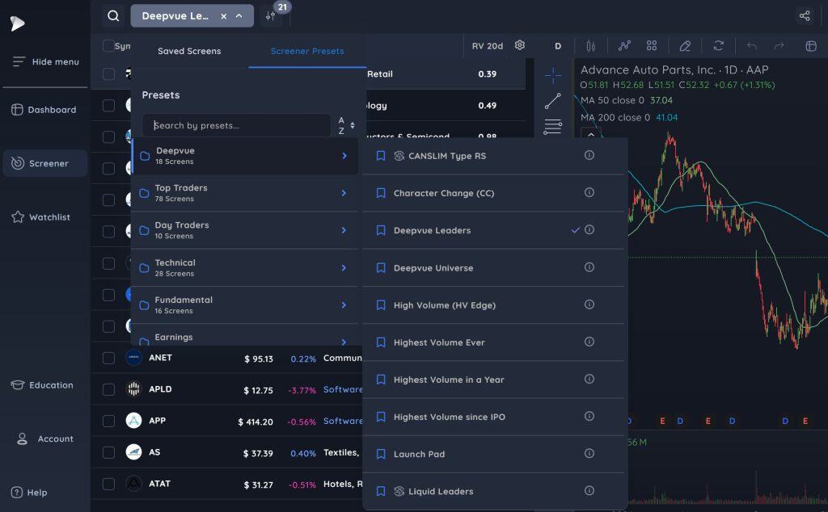Screen dimensions: 828x512
Task: Select the candlestick chart type icon
Action: click(x=590, y=46)
